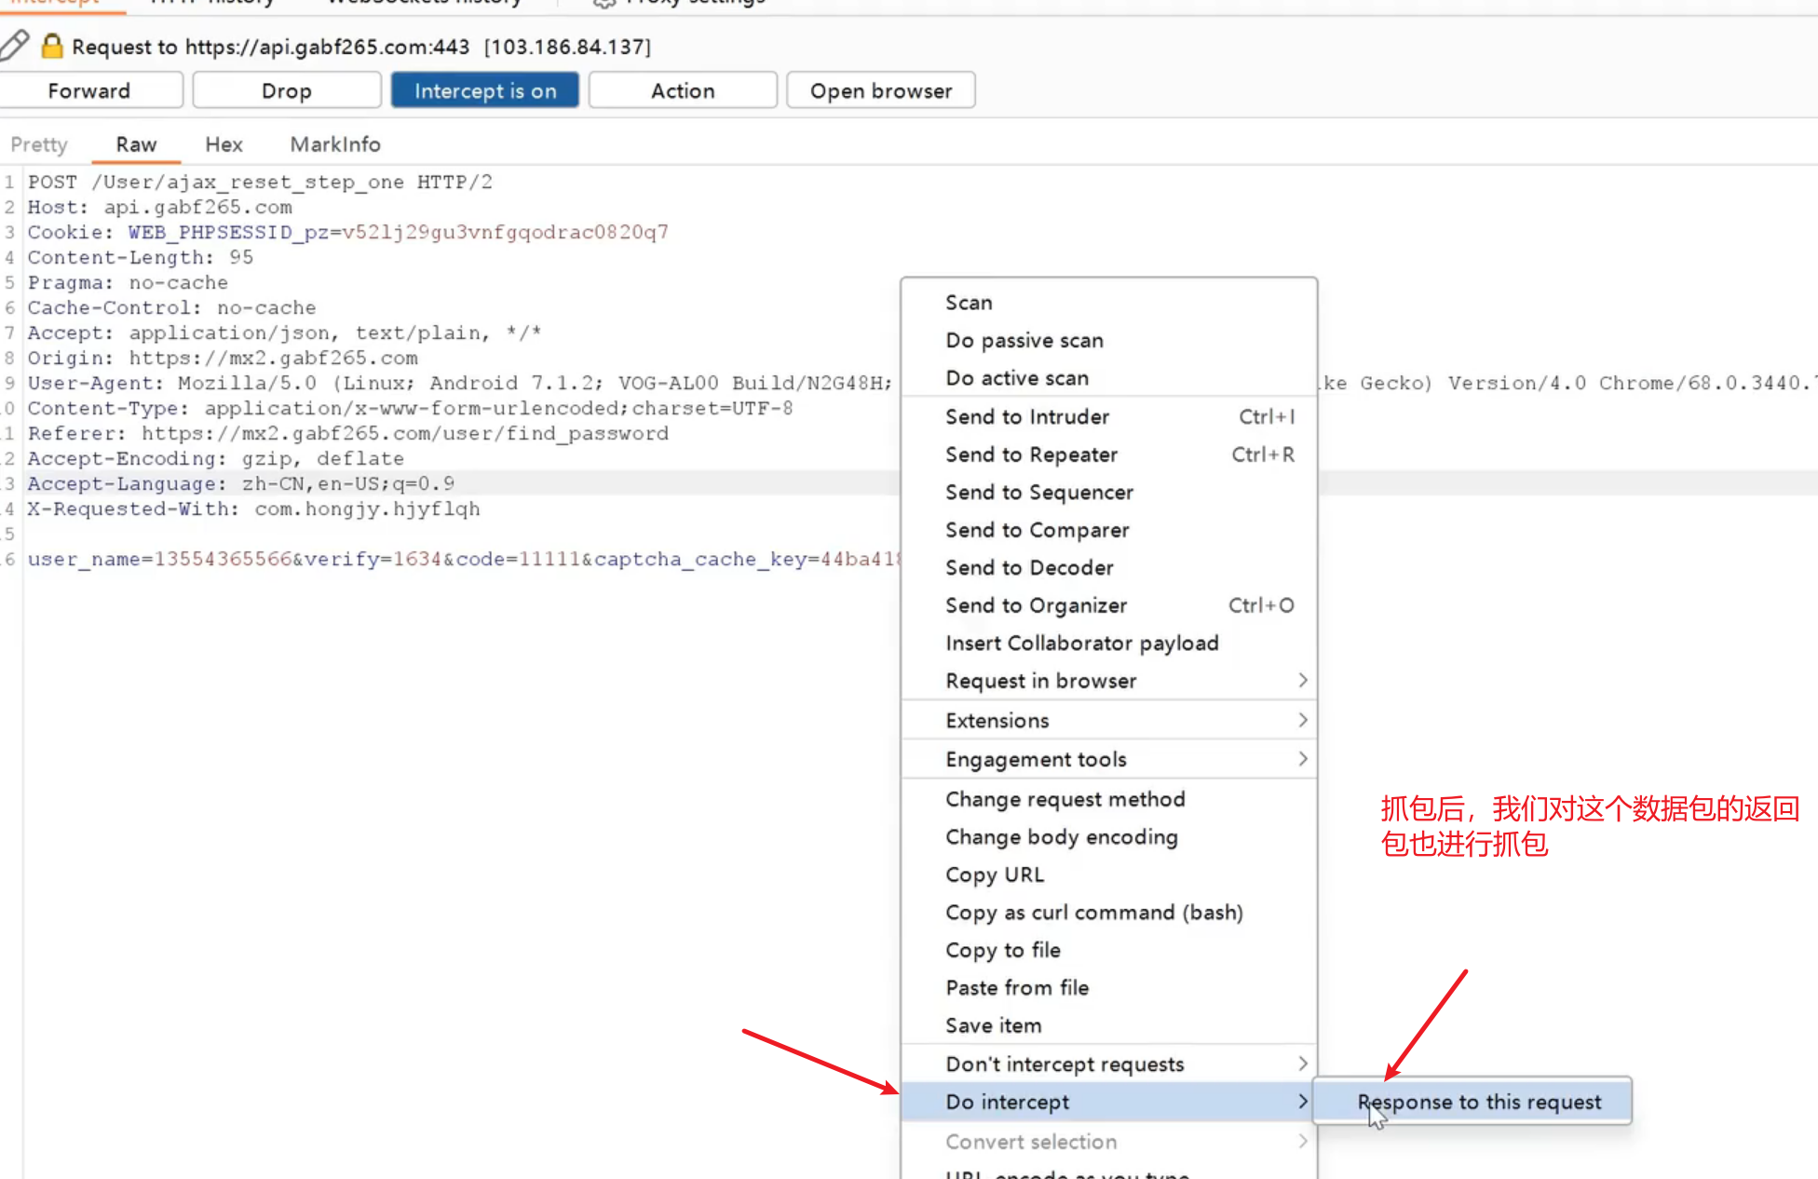Select Response to this request
The height and width of the screenshot is (1179, 1818).
tap(1478, 1102)
